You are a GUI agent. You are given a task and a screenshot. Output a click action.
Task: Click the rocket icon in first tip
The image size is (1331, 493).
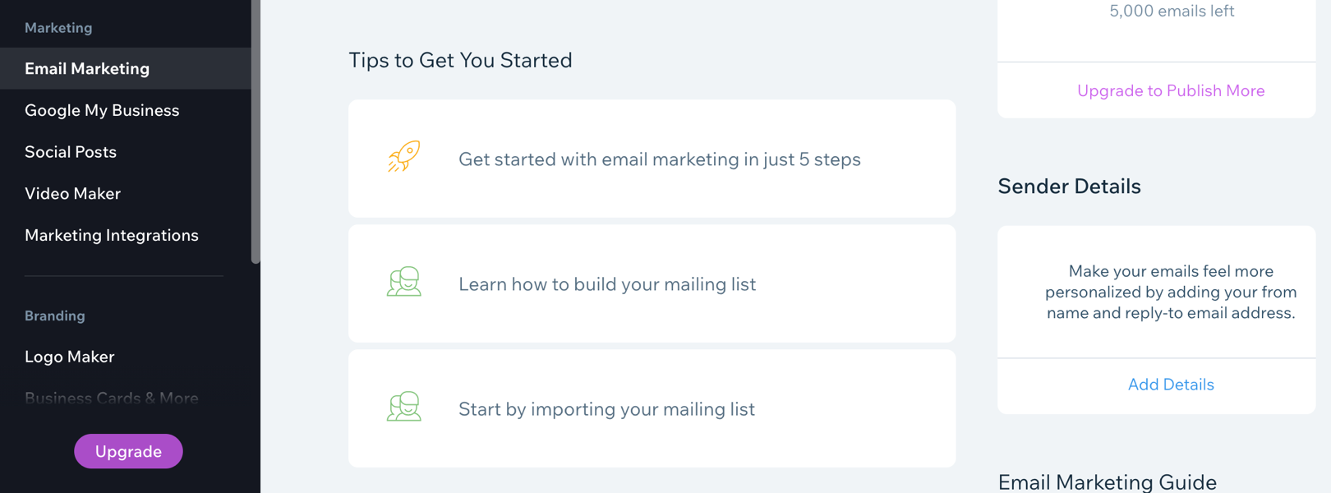pyautogui.click(x=404, y=156)
